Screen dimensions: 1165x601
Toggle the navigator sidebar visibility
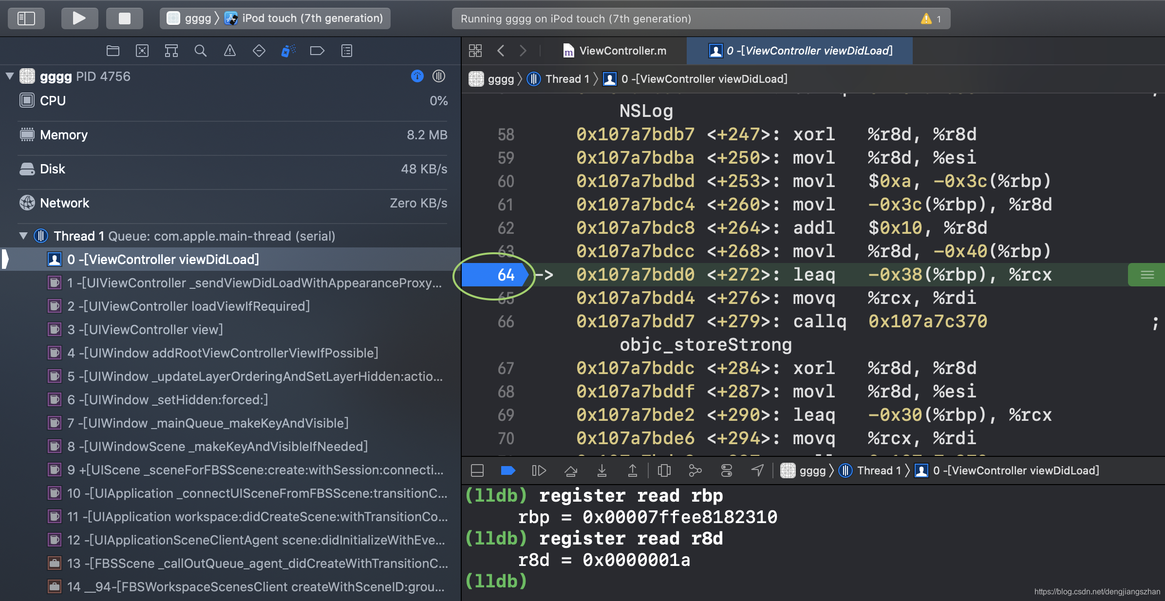(26, 19)
